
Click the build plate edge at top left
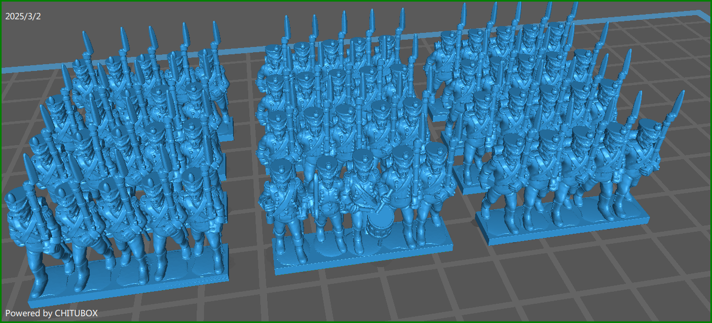(x=31, y=70)
